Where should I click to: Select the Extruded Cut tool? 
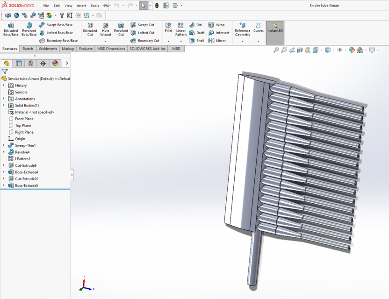point(90,29)
